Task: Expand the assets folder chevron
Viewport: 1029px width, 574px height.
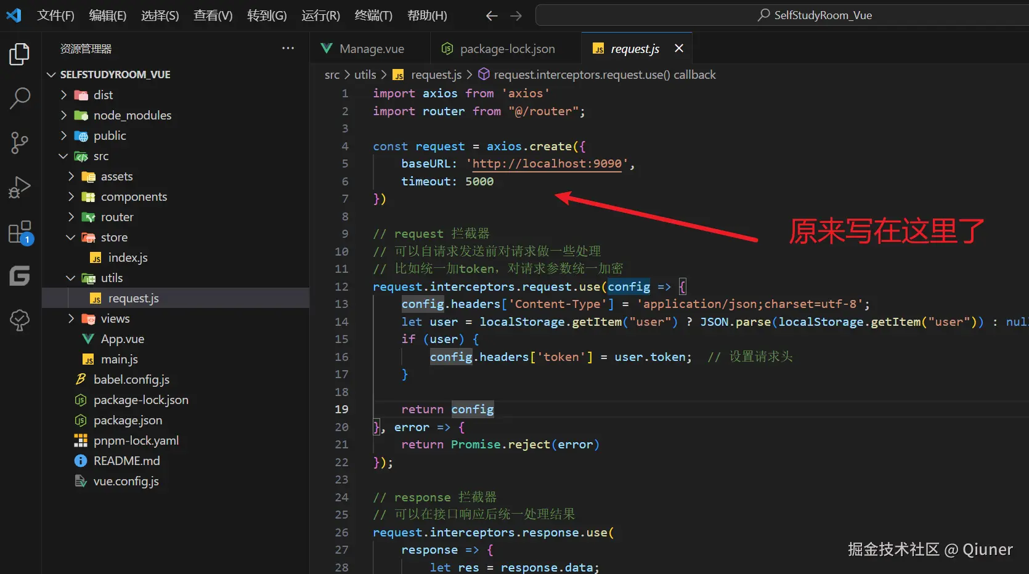Action: coord(71,176)
